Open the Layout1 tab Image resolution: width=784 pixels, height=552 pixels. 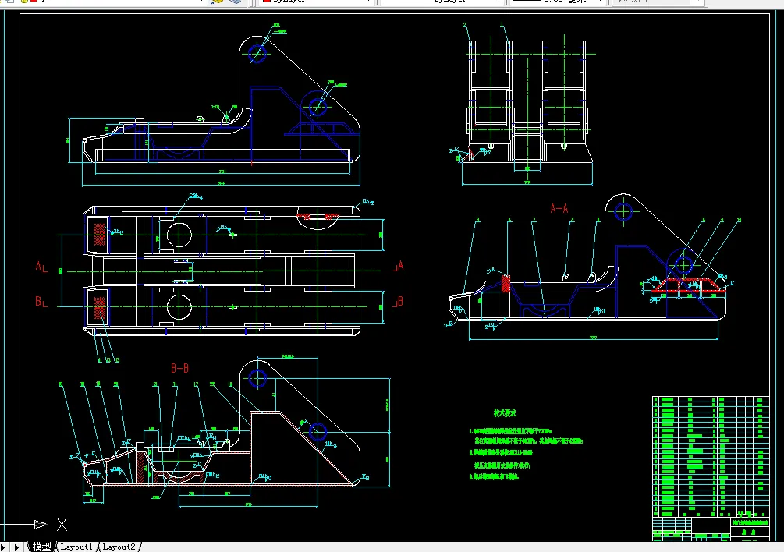click(76, 547)
